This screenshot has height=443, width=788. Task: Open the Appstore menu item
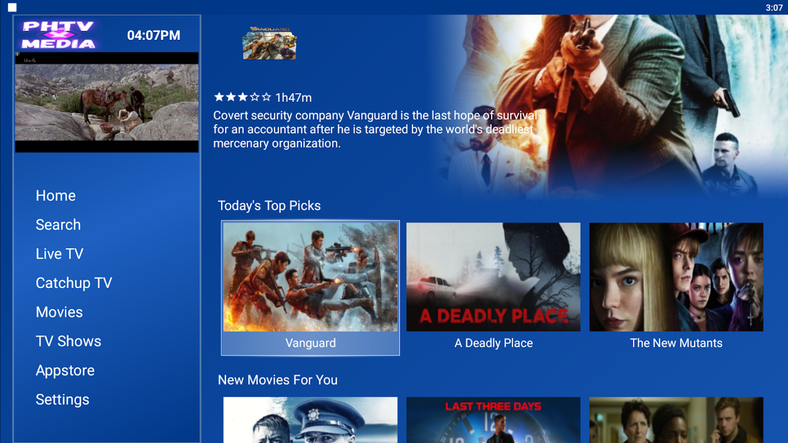pyautogui.click(x=65, y=370)
